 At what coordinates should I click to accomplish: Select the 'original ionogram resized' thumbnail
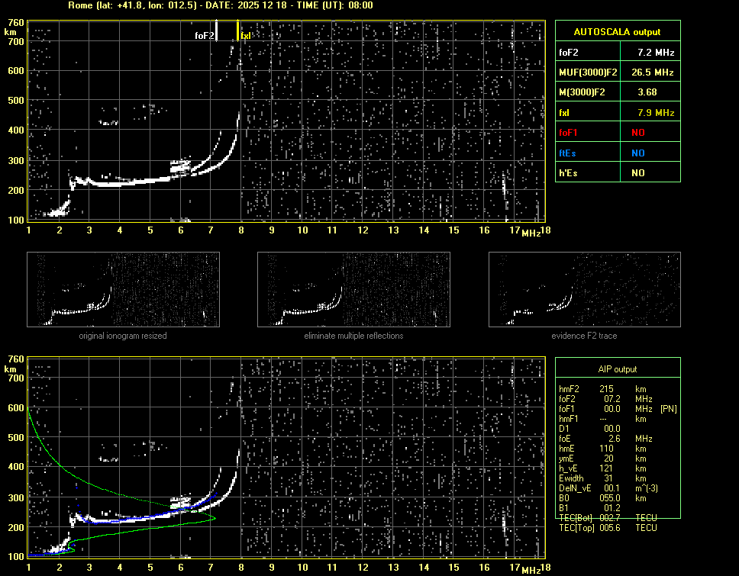click(123, 289)
